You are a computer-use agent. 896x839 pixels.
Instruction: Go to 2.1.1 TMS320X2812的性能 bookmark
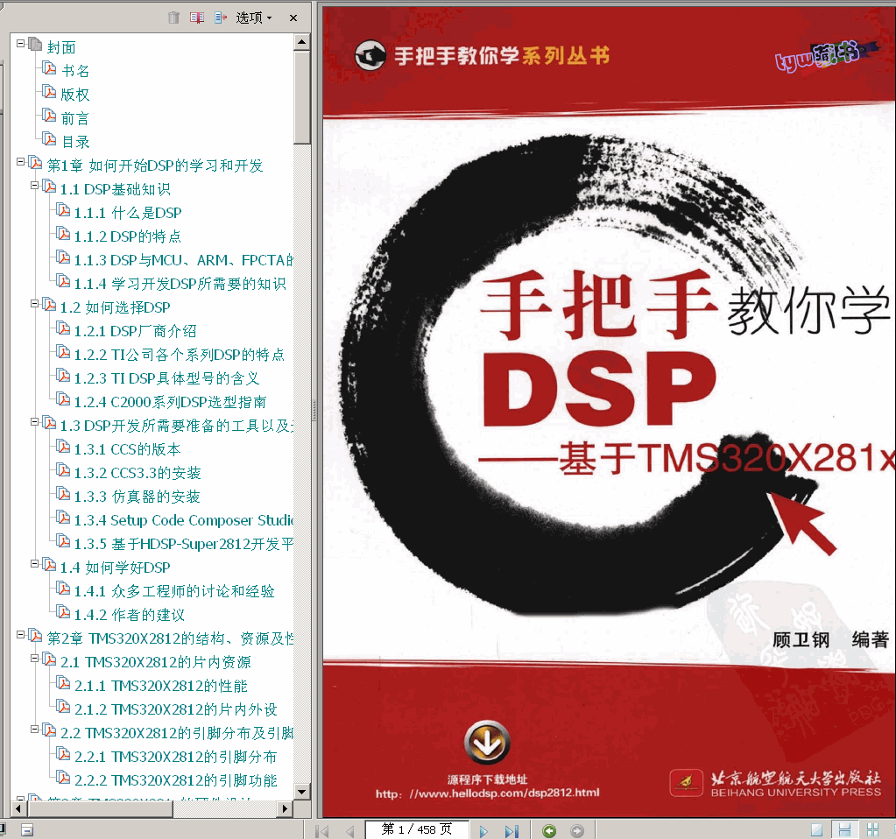(x=161, y=686)
